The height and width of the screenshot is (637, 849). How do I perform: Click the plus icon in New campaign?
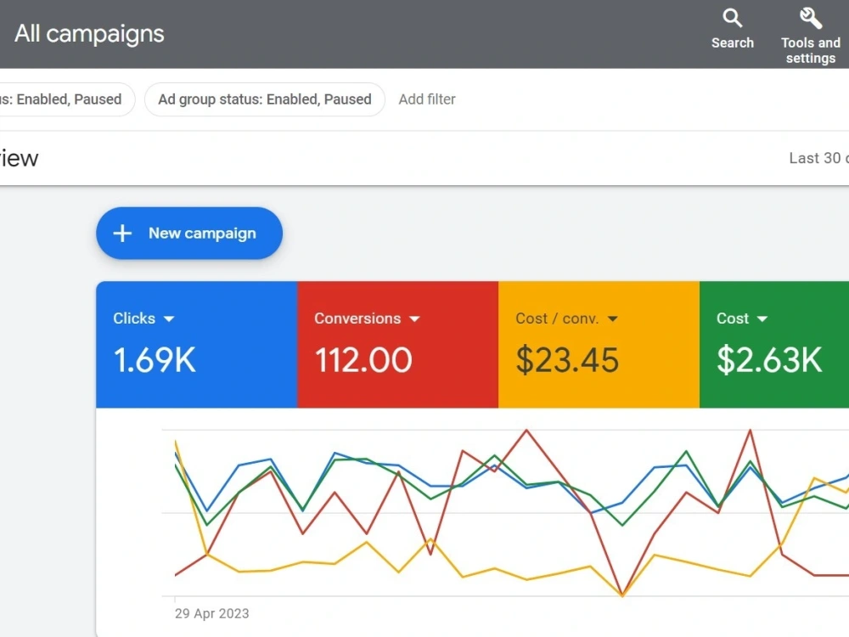tap(122, 234)
